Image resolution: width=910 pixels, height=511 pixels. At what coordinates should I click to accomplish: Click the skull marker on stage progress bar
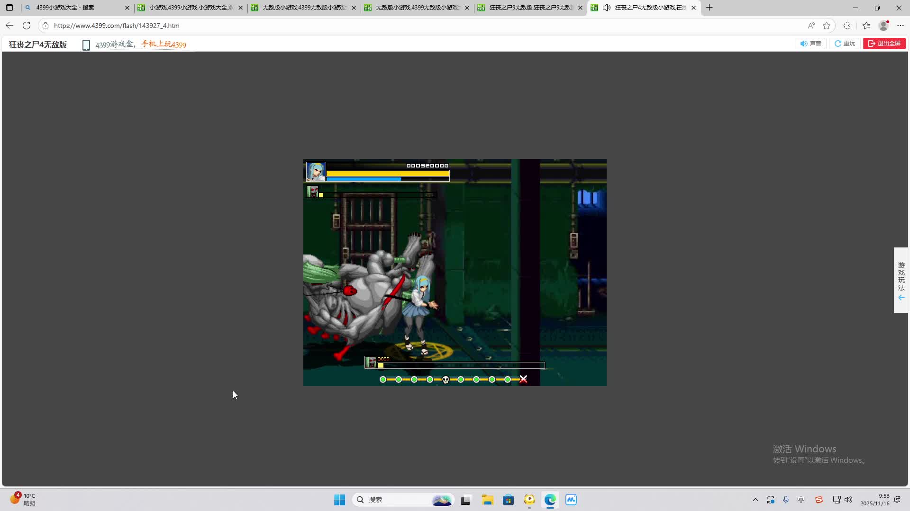click(x=446, y=379)
